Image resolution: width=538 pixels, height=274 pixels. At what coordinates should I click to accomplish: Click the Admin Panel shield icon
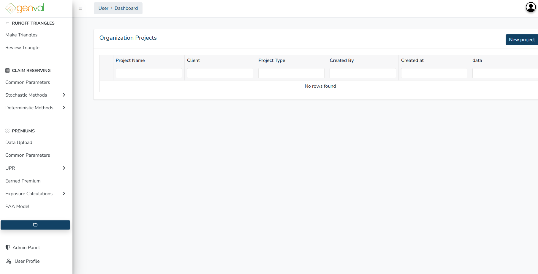tap(7, 247)
